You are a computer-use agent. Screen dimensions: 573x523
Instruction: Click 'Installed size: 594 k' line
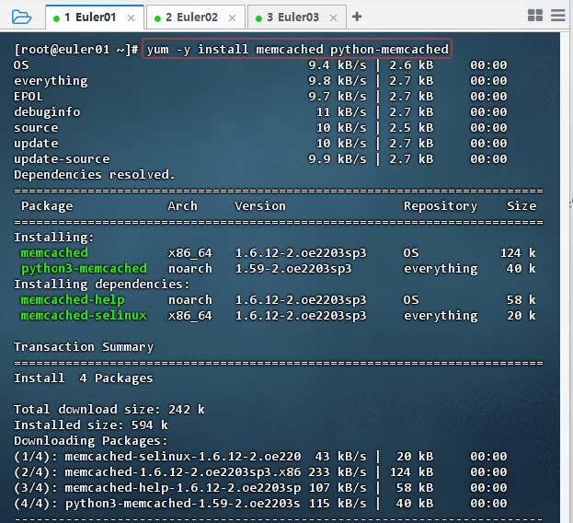coord(91,425)
